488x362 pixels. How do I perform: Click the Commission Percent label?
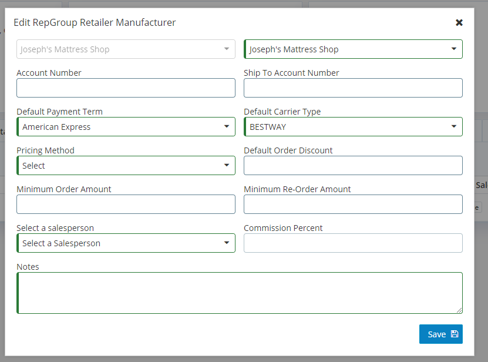coord(283,228)
